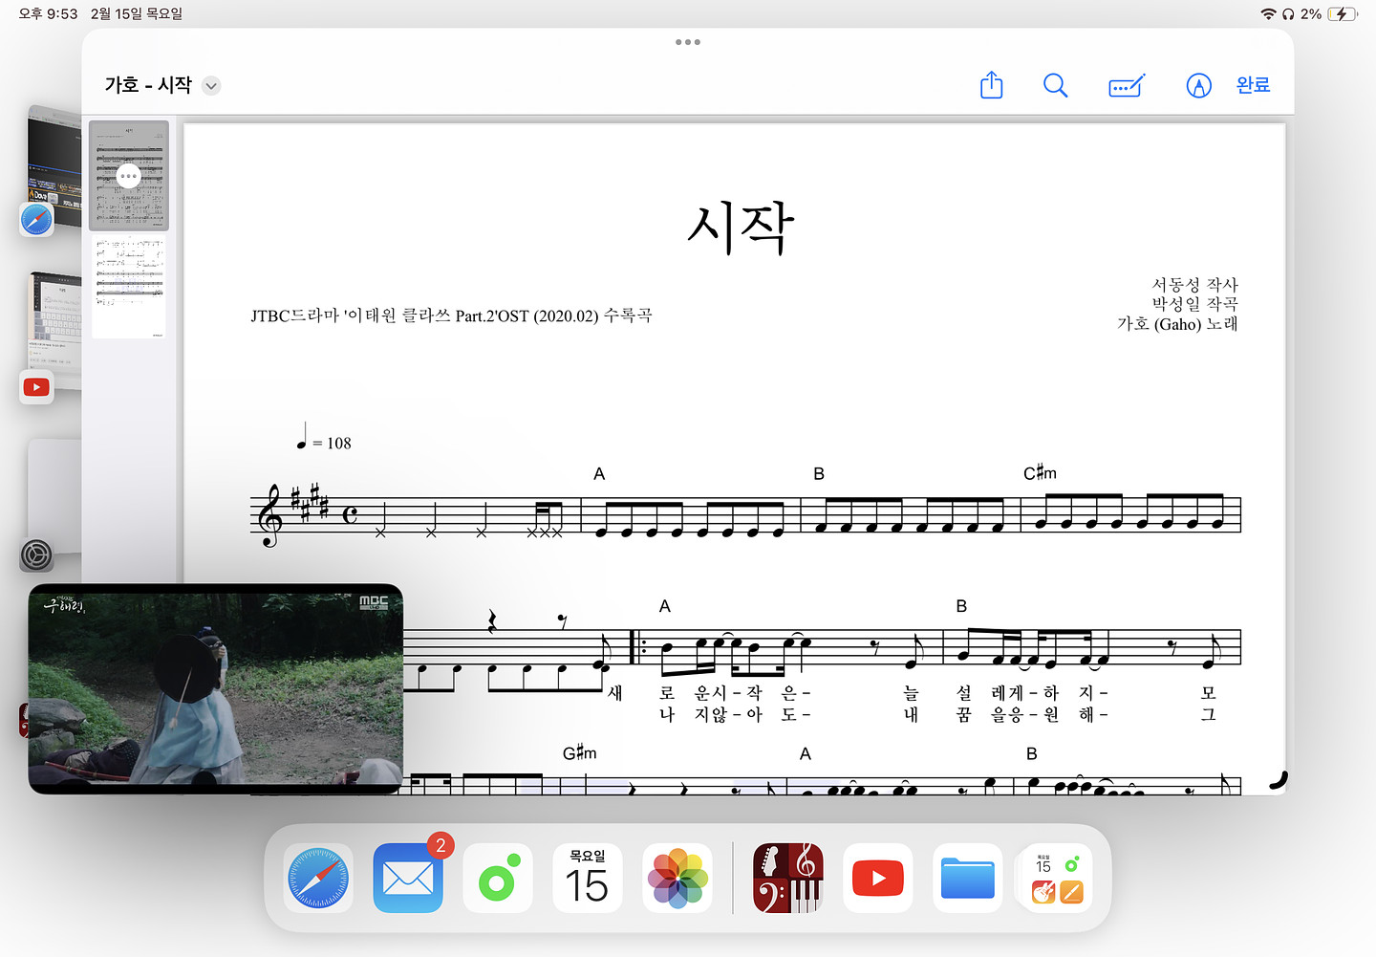Launch Find My from the dock
The height and width of the screenshot is (957, 1376).
(x=497, y=878)
